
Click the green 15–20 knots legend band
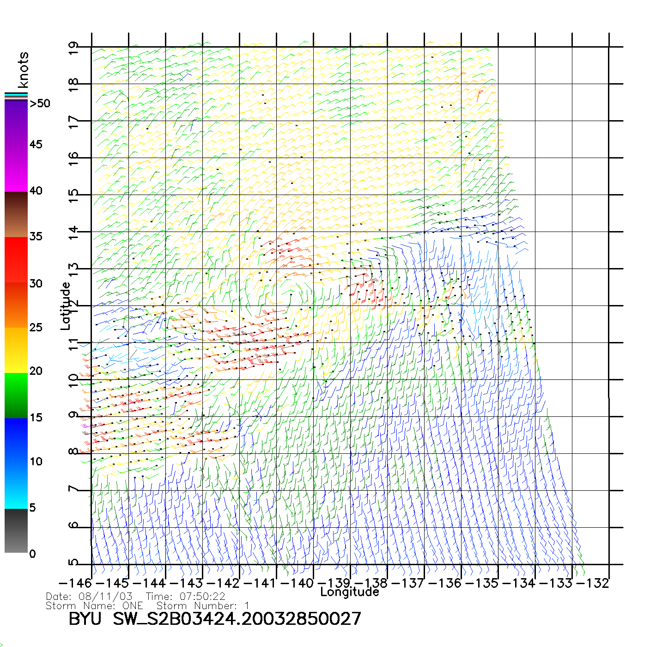click(16, 395)
